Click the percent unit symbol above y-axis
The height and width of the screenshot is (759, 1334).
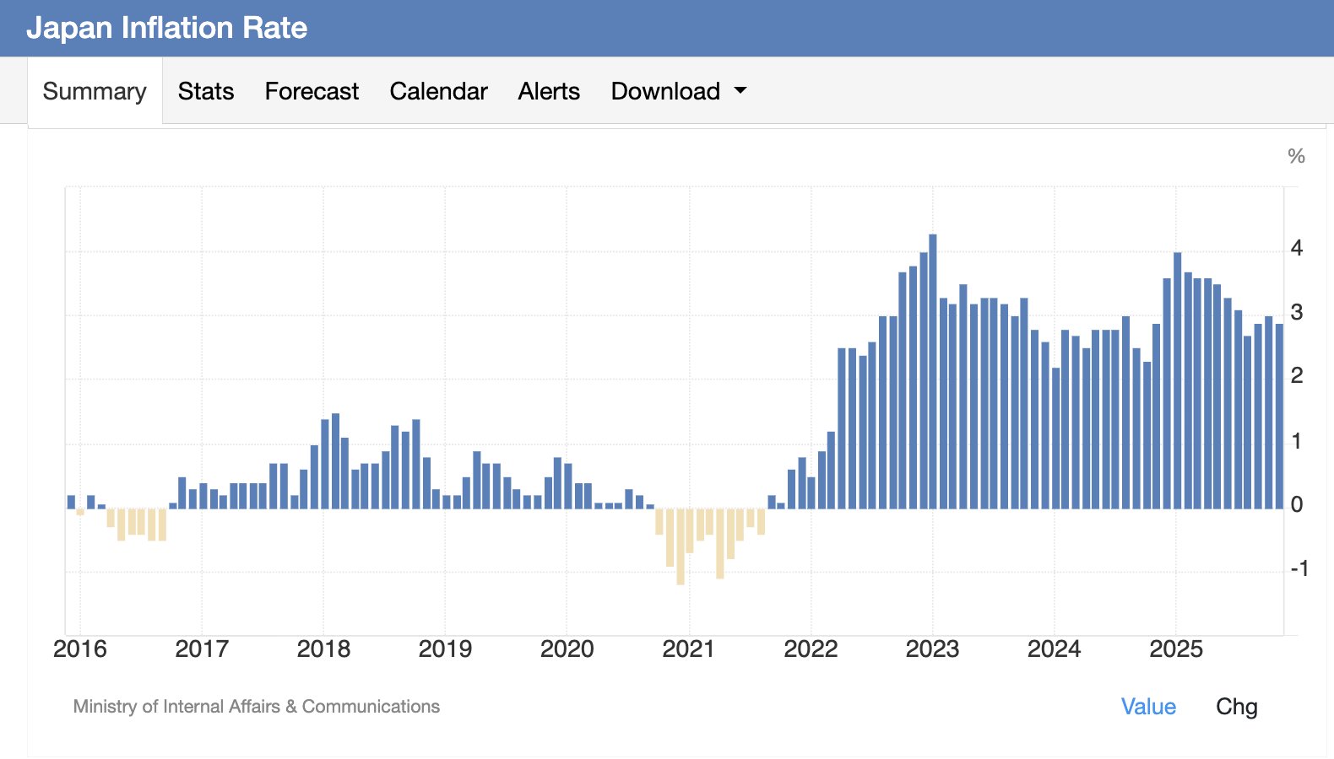point(1296,156)
